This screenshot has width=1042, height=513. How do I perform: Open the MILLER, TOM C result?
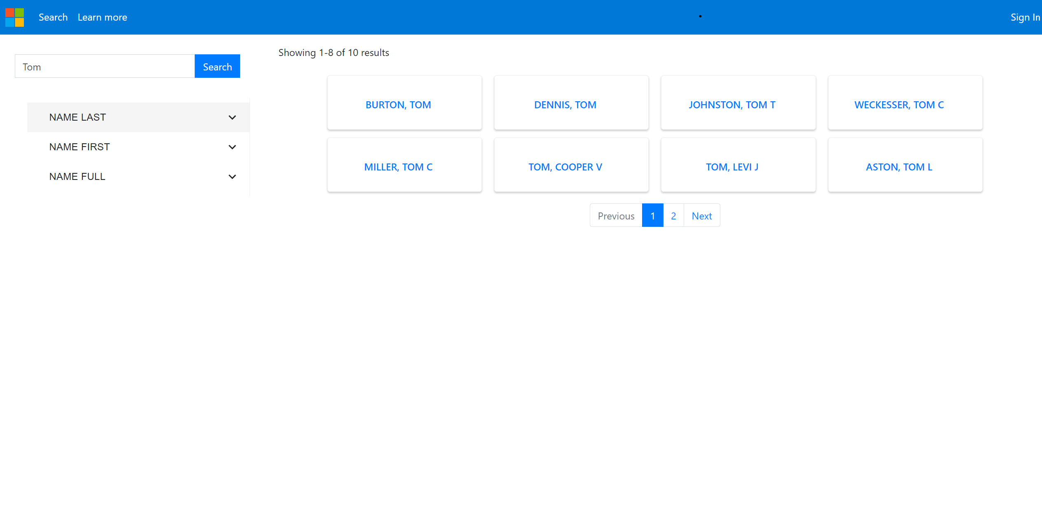click(398, 167)
